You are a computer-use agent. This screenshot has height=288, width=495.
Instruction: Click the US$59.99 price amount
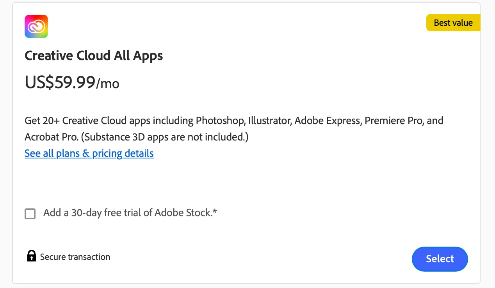60,82
